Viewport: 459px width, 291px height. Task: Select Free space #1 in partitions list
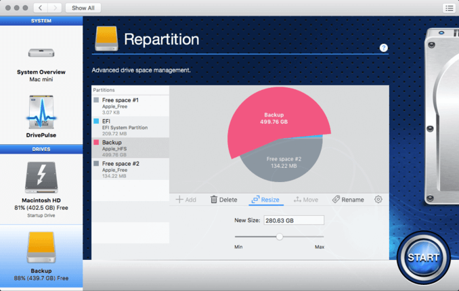click(130, 104)
